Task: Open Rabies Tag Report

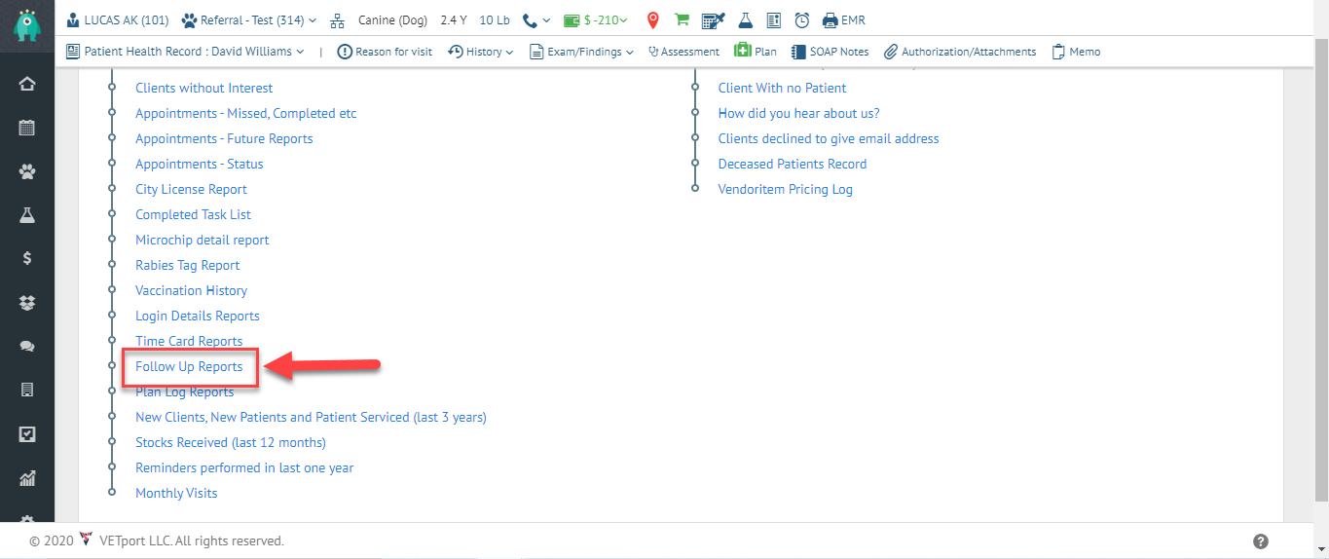Action: 188,265
